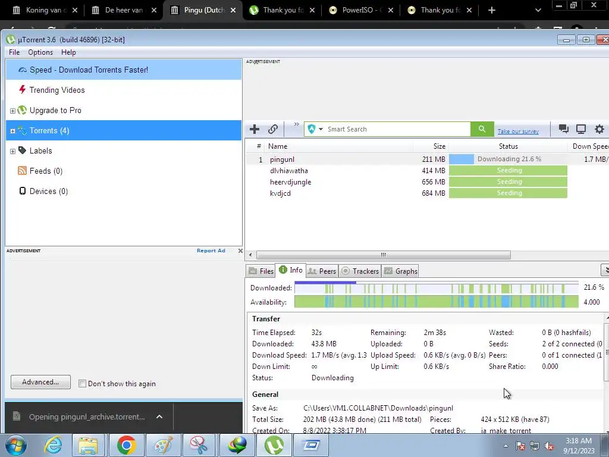Open Windows Explorer folder on taskbar
Viewport: 609px width, 457px height.
tap(88, 445)
